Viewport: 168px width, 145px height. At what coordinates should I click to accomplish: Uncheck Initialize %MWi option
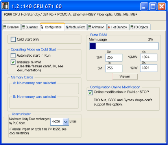[13, 62]
